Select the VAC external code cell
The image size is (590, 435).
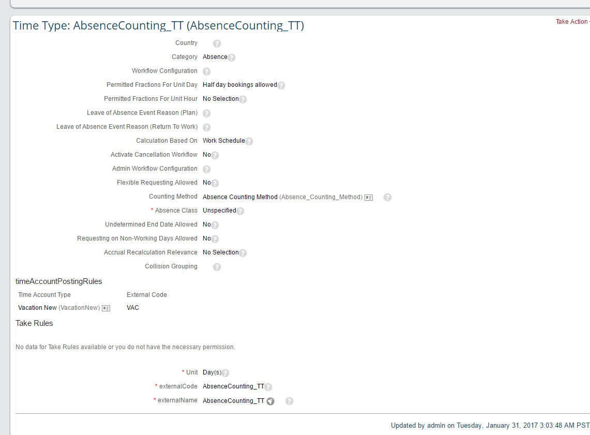(133, 307)
